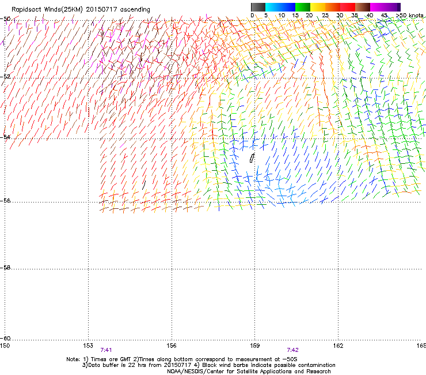The height and width of the screenshot is (375, 426).
Task: Click the '150' longitude axis label
Action: click(x=5, y=346)
